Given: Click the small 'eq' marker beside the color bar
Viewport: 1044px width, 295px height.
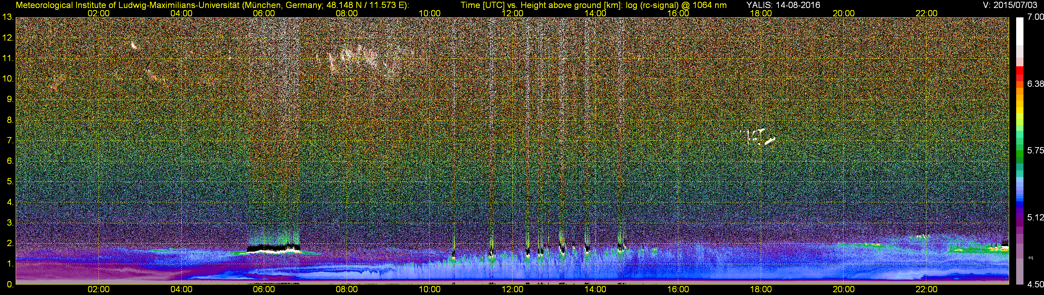Looking at the screenshot, I should pos(1031,257).
